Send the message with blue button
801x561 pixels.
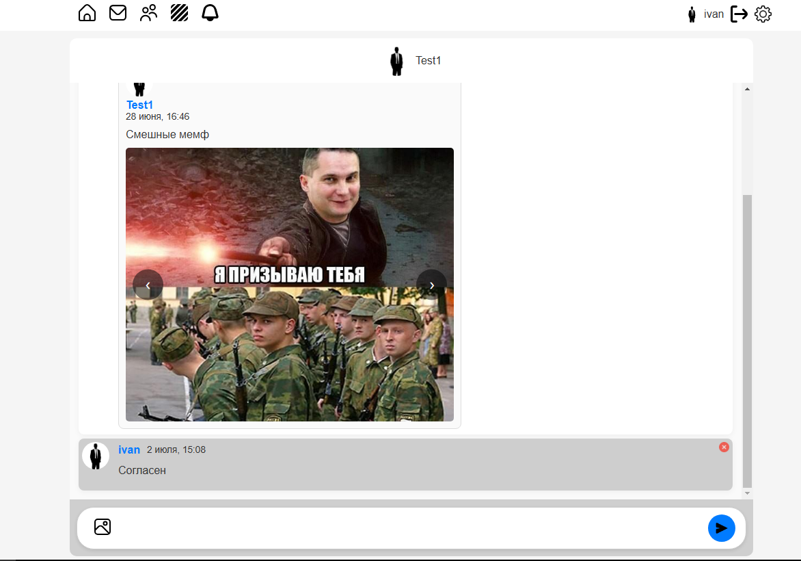[x=721, y=527]
